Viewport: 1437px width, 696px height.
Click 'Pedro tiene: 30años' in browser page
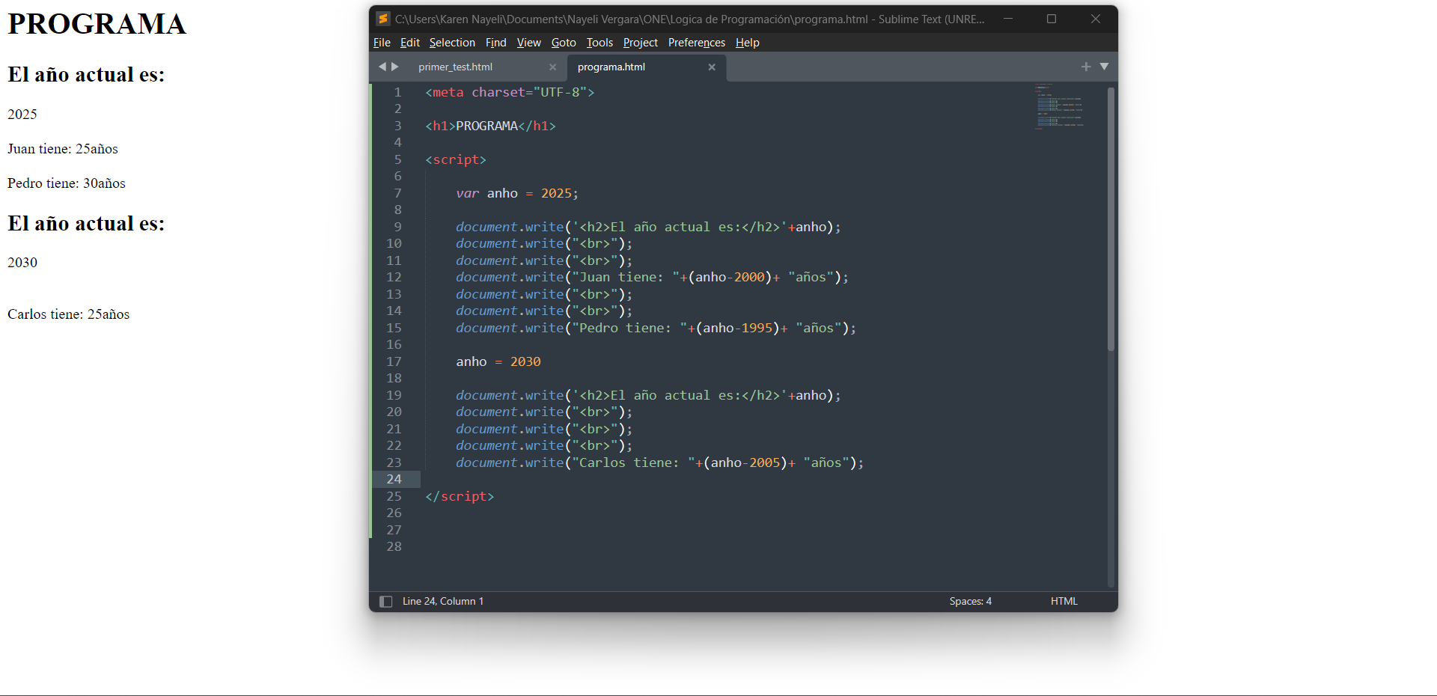pyautogui.click(x=67, y=183)
